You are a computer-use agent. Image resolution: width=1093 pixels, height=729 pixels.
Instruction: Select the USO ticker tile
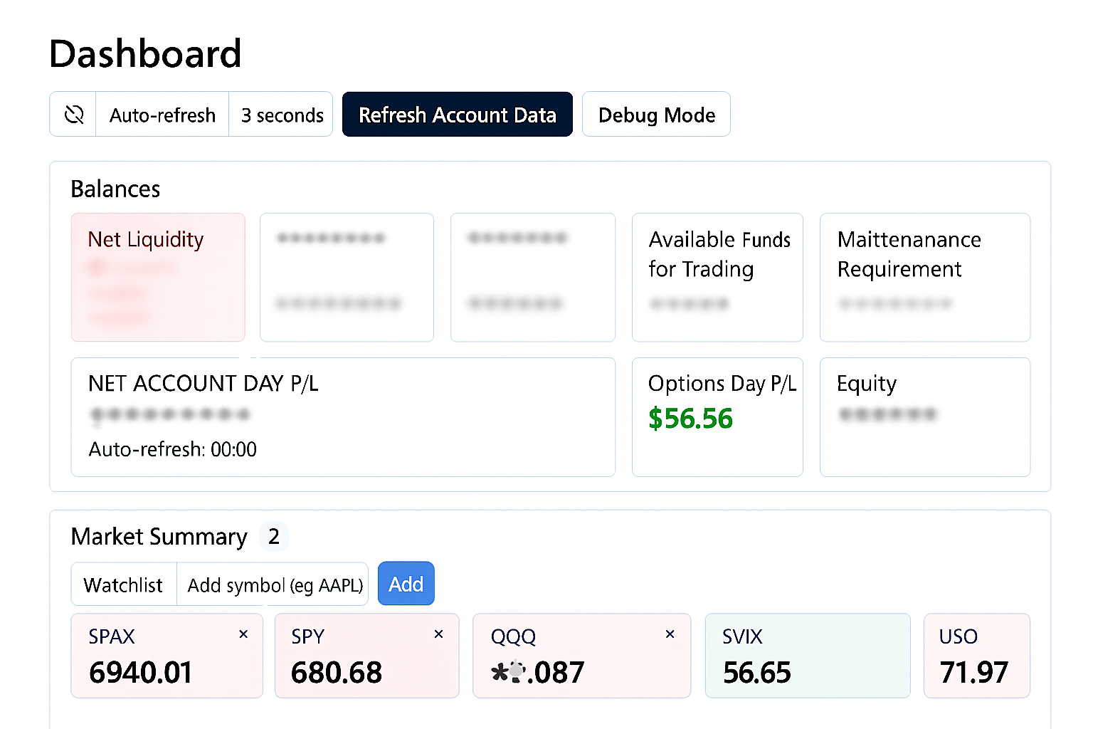pyautogui.click(x=976, y=656)
